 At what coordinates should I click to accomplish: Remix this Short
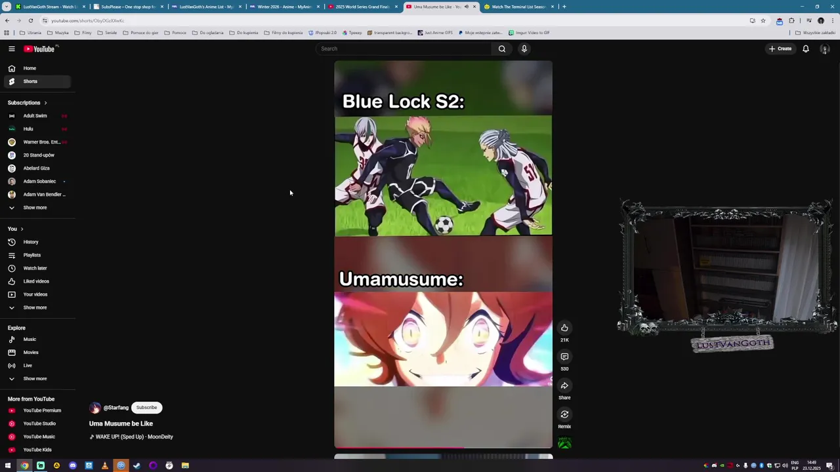[x=564, y=414]
